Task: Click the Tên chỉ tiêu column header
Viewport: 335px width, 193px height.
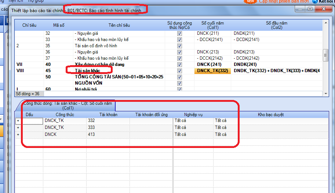Action: 119,25
